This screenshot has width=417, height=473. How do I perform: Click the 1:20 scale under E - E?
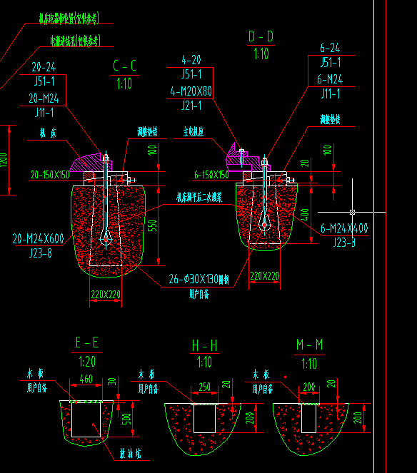pos(87,362)
